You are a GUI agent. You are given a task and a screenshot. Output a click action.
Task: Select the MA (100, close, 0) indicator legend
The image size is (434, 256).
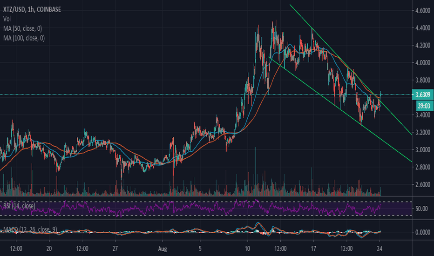point(24,38)
